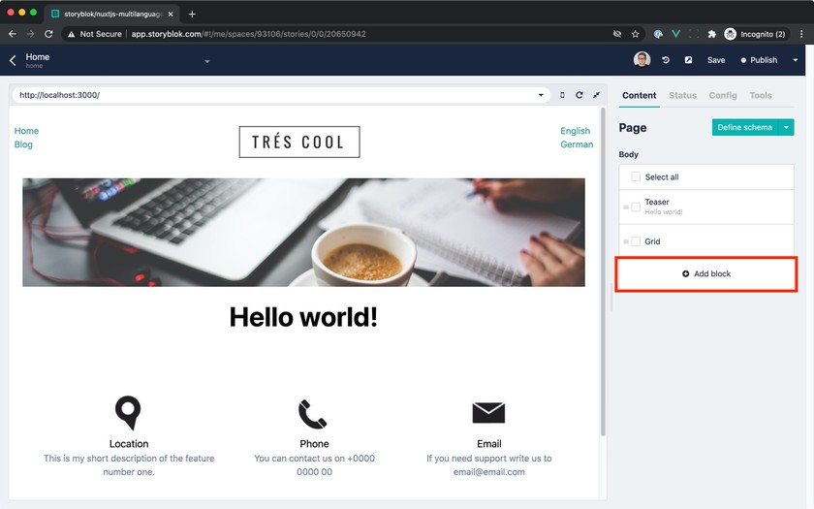Viewport: 814px width, 509px height.
Task: Open the browser extensions puzzle icon
Action: pyautogui.click(x=712, y=34)
